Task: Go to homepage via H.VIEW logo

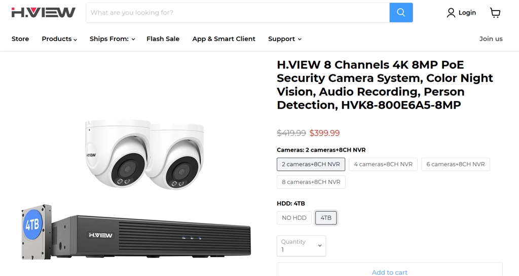Action: tap(44, 13)
